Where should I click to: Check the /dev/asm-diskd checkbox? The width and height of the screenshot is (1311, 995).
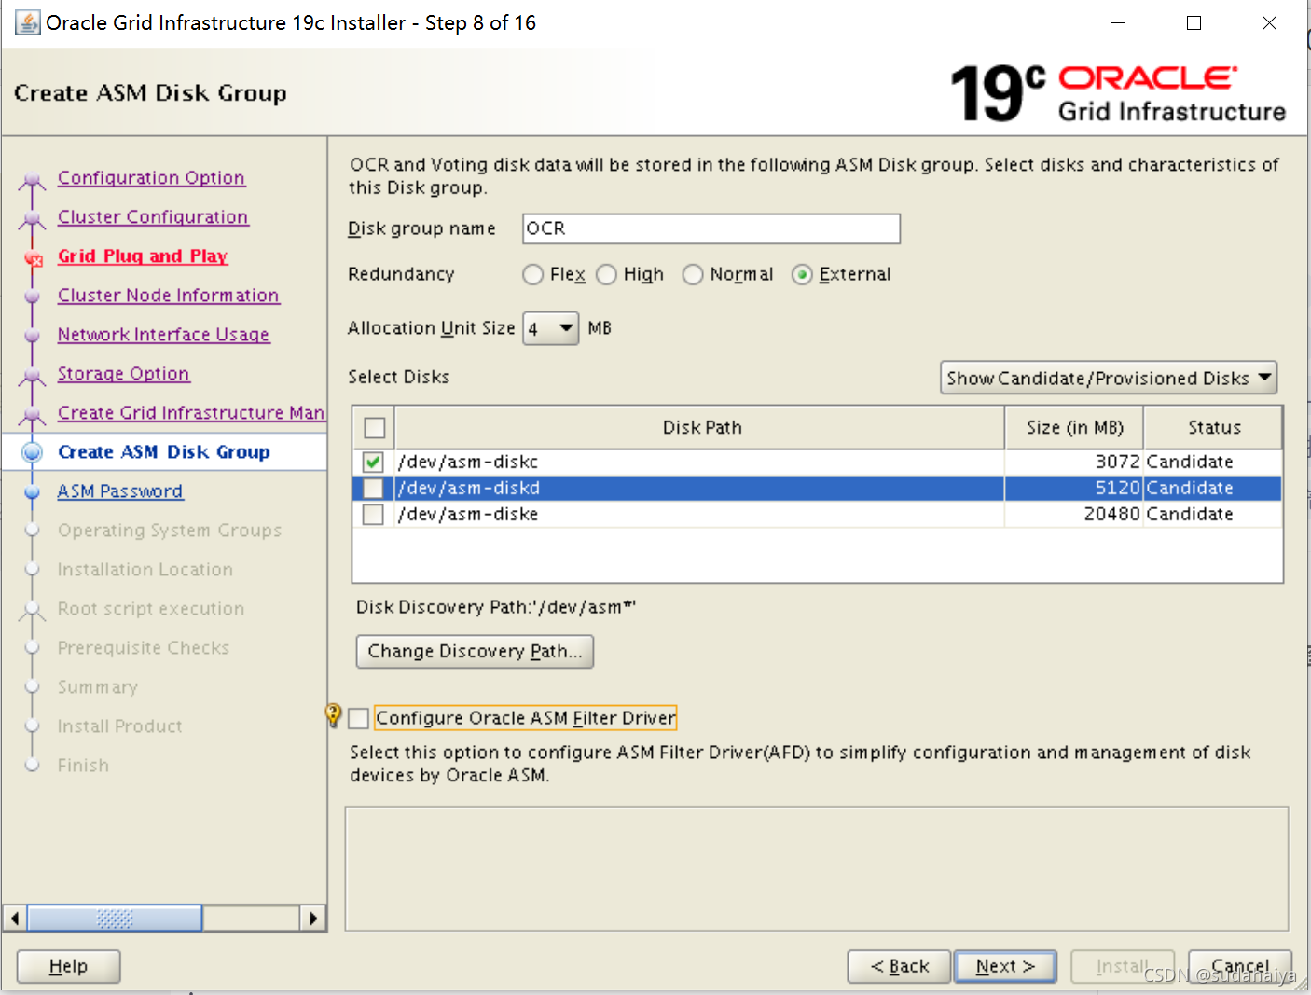tap(373, 488)
